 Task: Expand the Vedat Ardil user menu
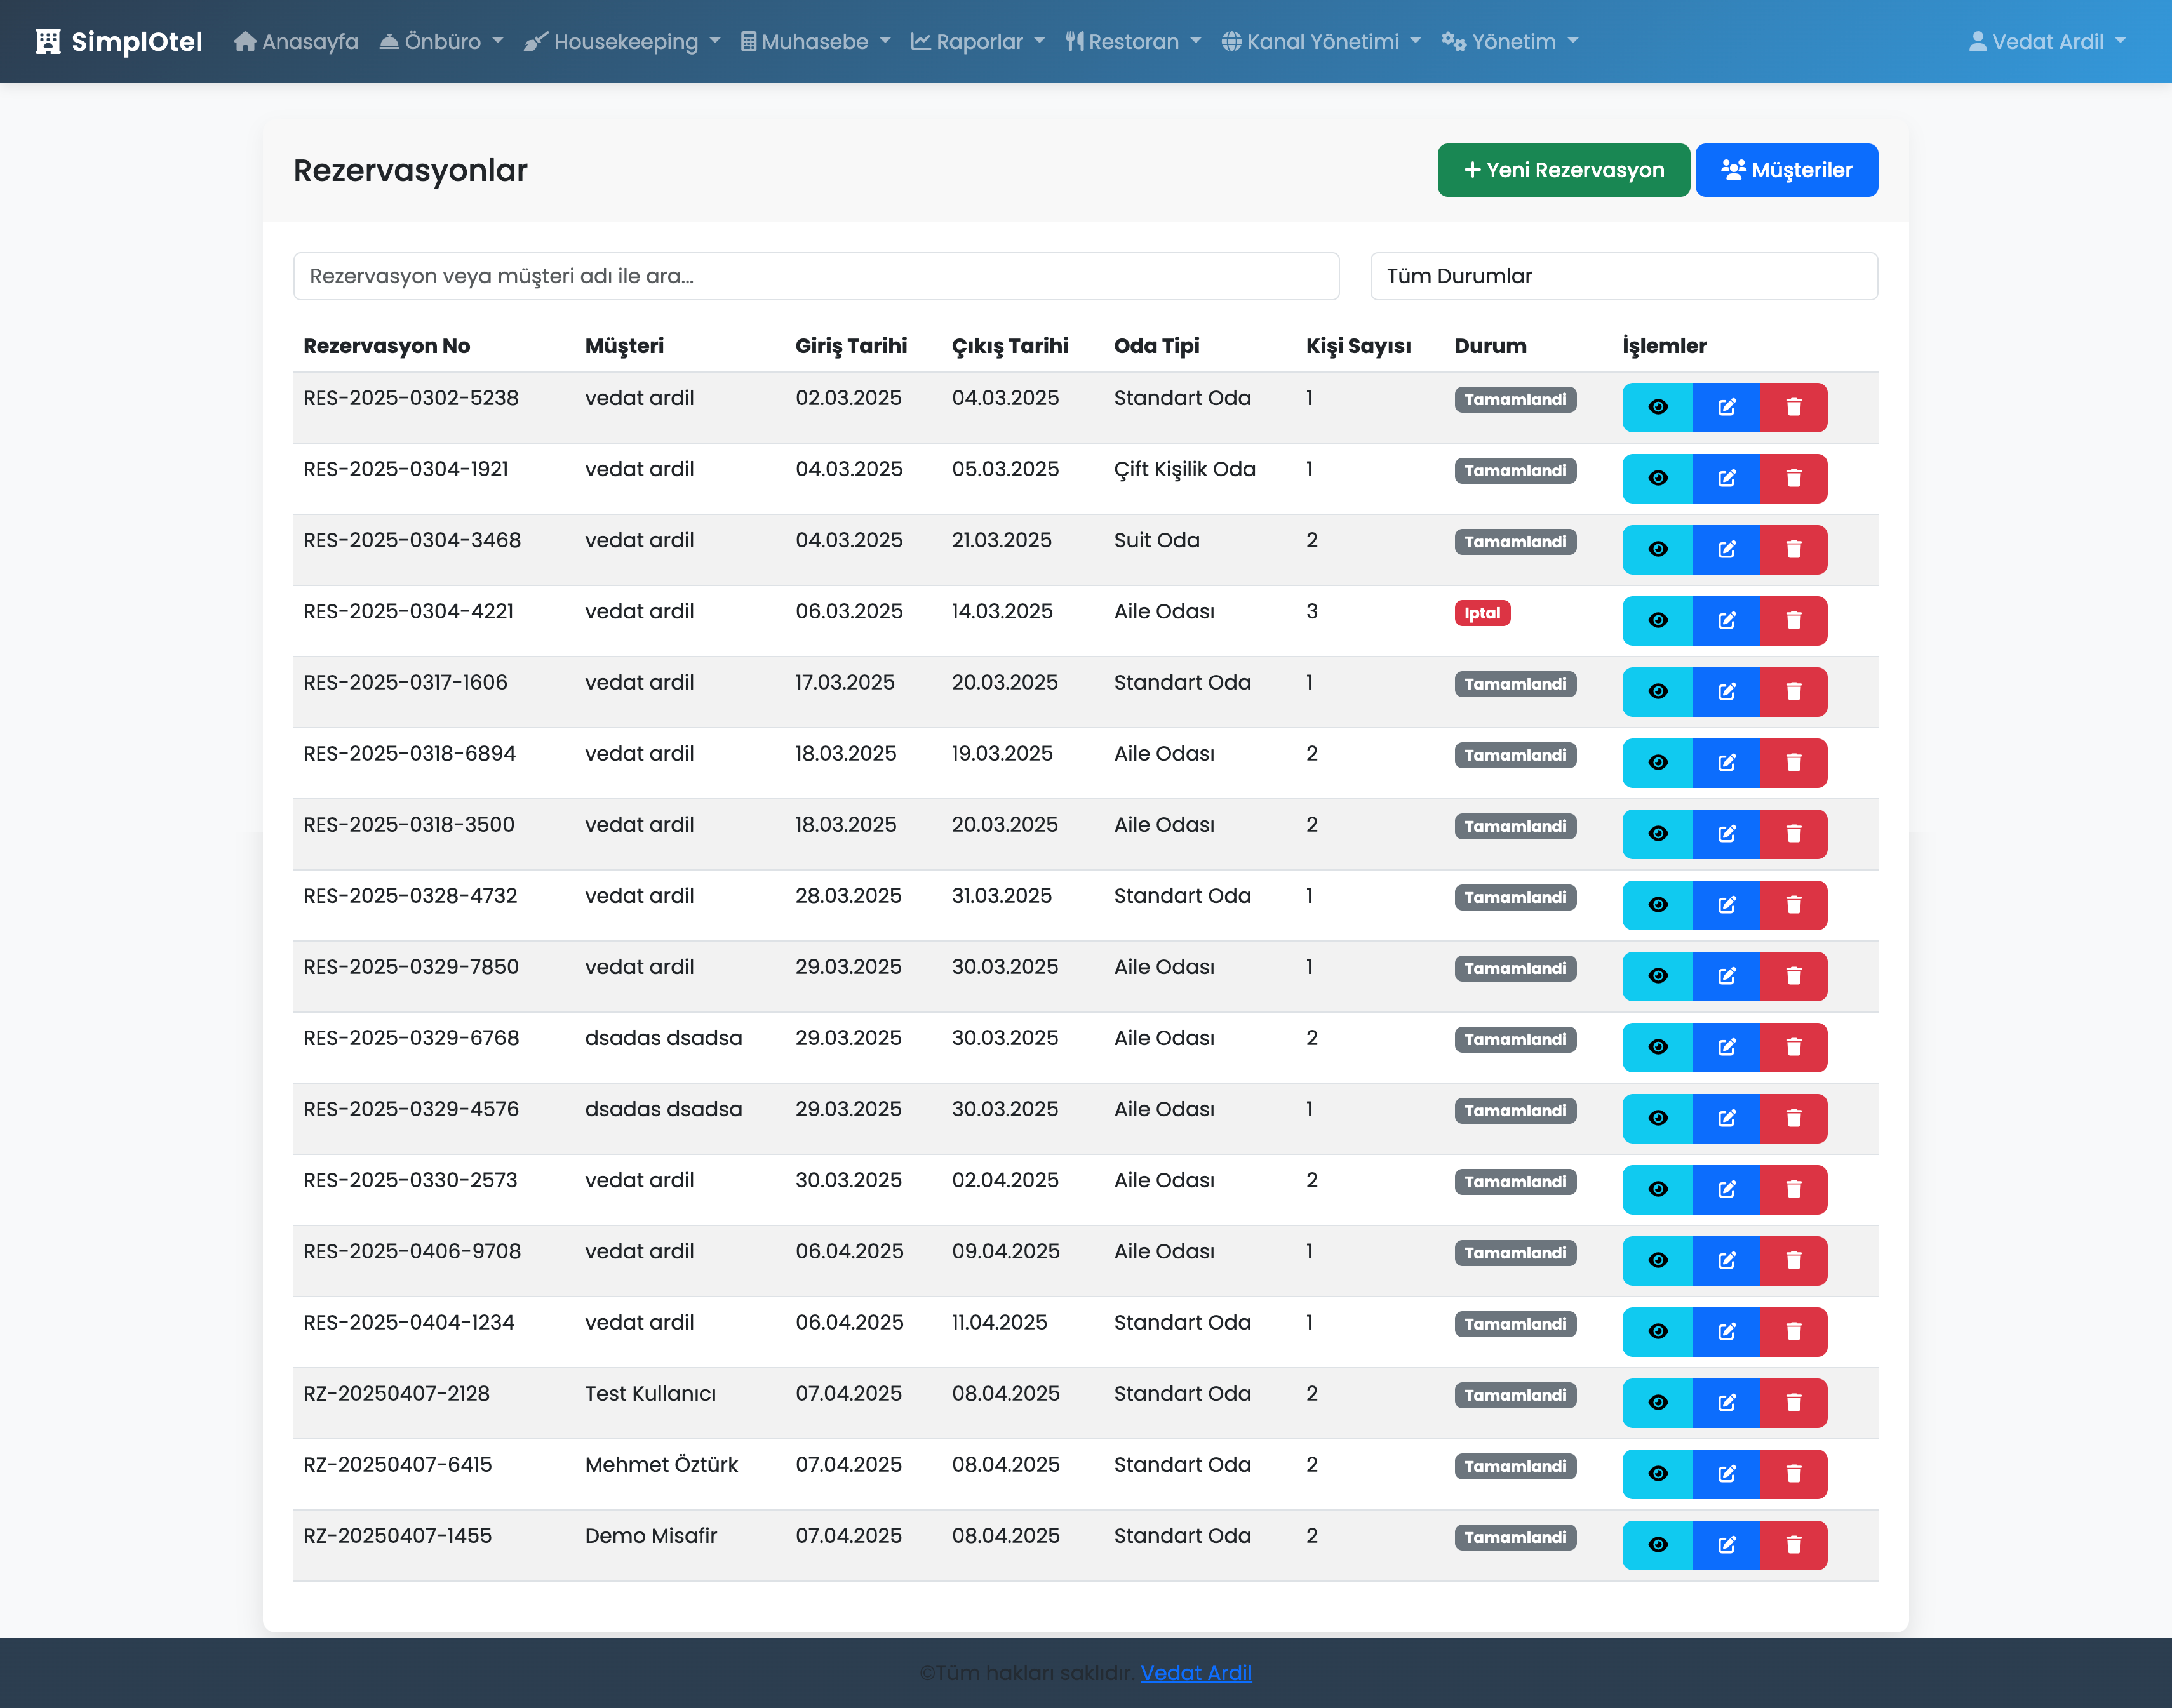pyautogui.click(x=2046, y=41)
